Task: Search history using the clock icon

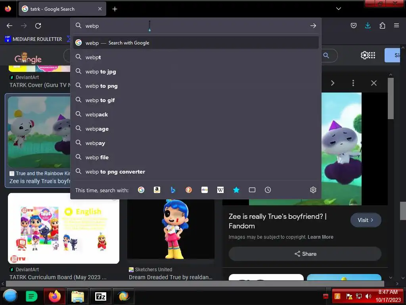Action: (268, 190)
